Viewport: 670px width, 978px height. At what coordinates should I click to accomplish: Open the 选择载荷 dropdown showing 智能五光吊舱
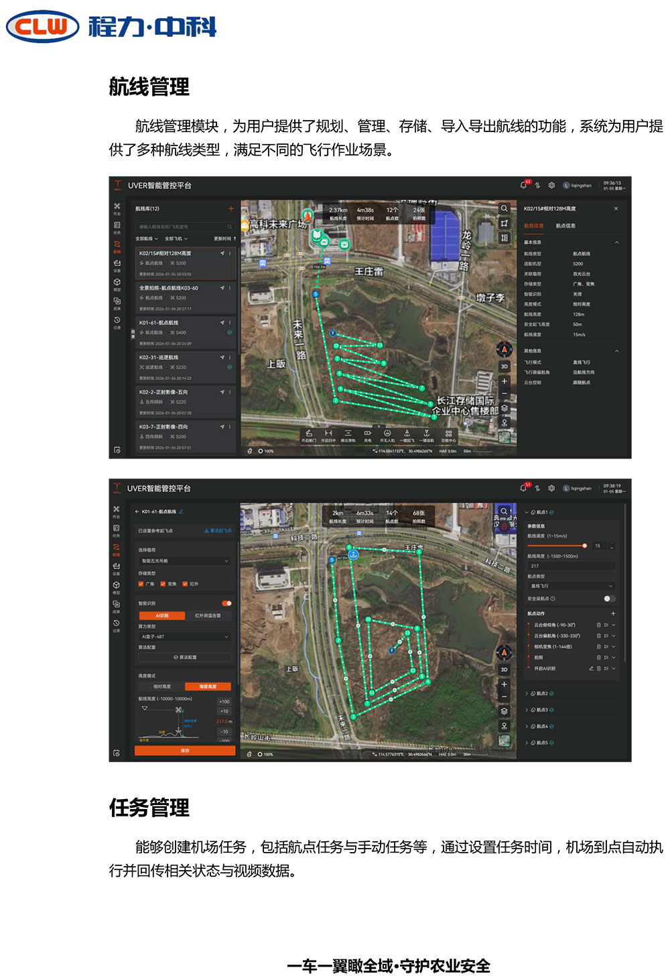[x=185, y=561]
